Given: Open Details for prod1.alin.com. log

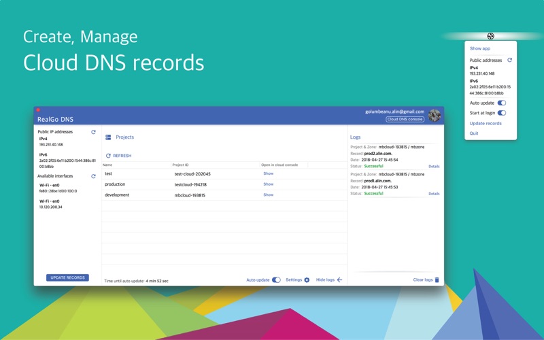Looking at the screenshot, I should point(434,194).
